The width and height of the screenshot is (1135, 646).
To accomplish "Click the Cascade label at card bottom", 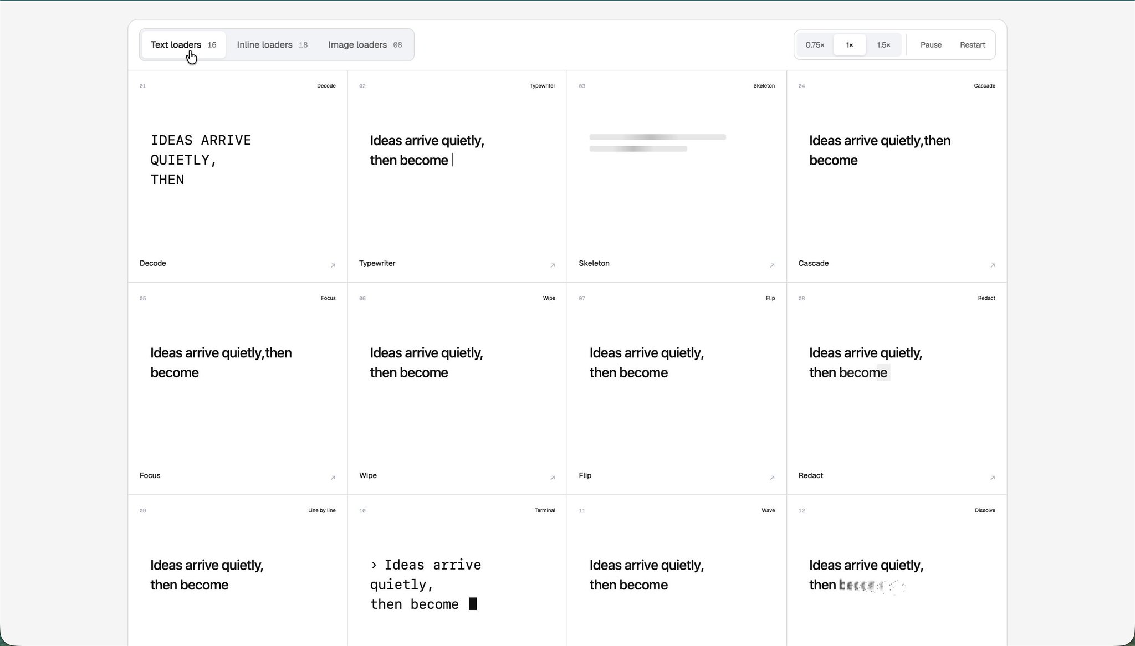I will [814, 263].
